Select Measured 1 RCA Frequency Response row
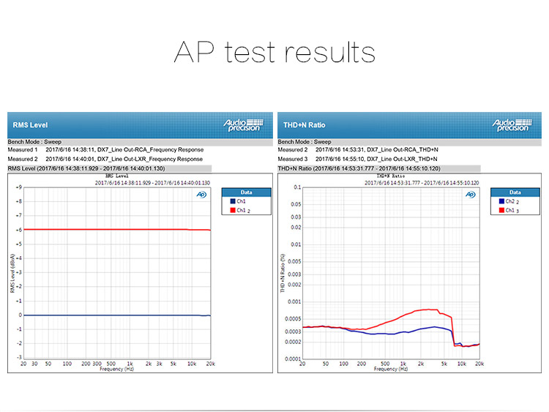 [x=105, y=149]
